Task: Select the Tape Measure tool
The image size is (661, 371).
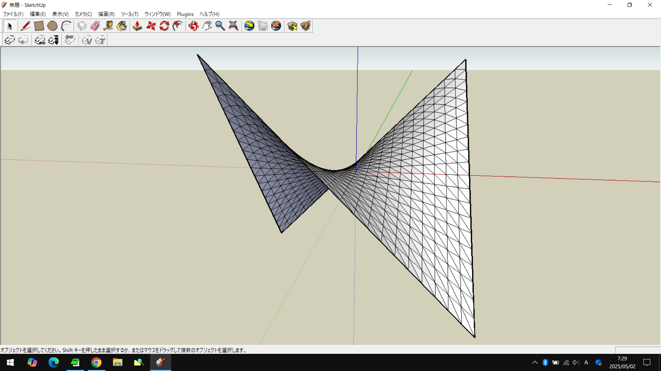Action: (108, 26)
